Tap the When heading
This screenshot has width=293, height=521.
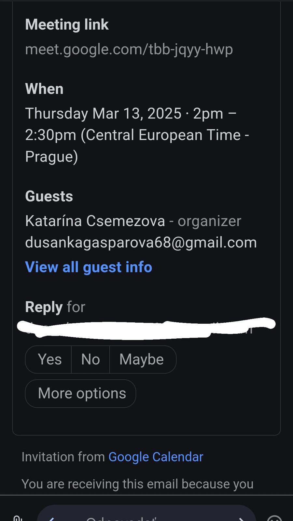44,89
